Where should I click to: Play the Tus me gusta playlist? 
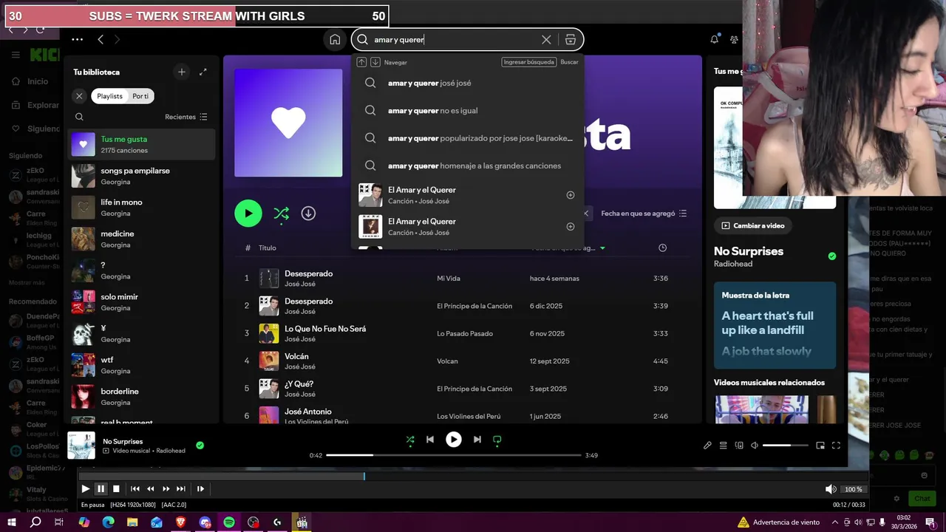coord(248,214)
